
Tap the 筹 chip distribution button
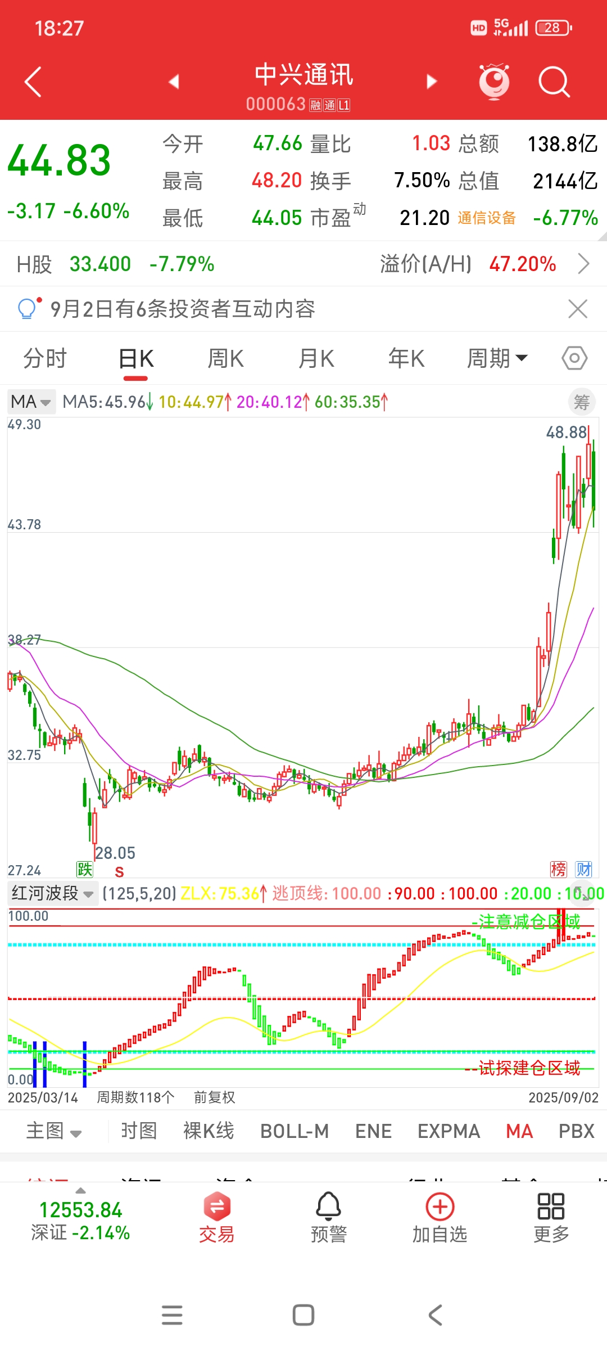point(582,402)
